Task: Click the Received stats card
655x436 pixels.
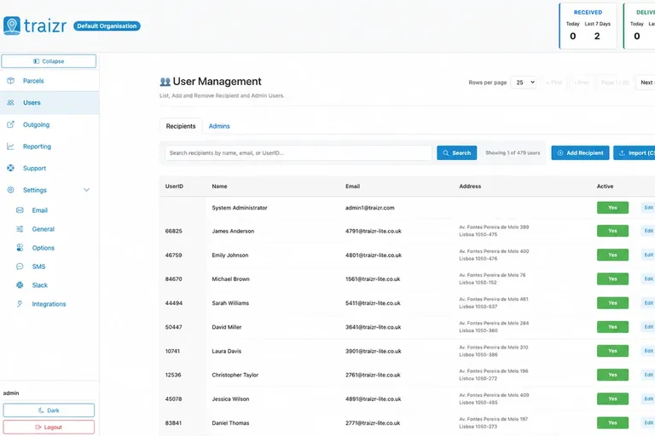Action: [588, 26]
